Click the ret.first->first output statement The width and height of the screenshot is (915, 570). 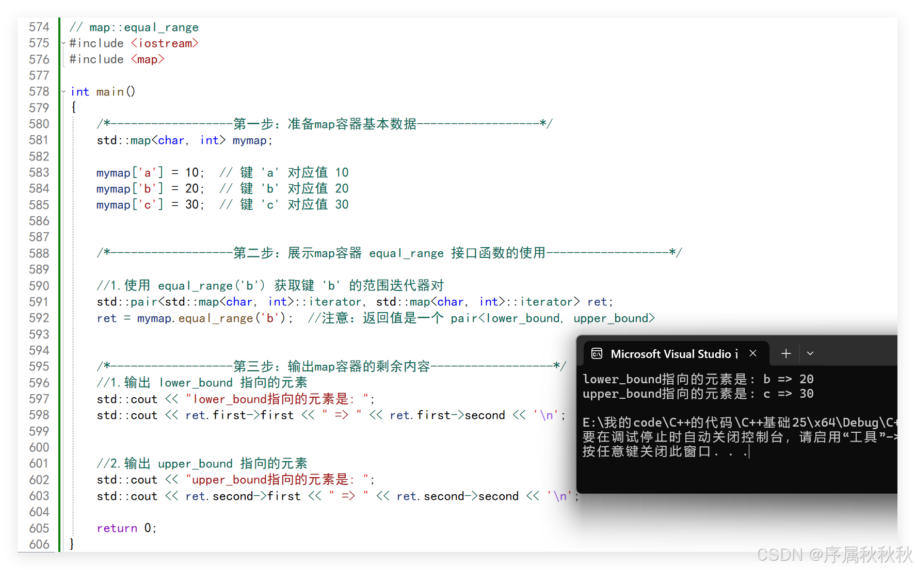click(x=331, y=415)
